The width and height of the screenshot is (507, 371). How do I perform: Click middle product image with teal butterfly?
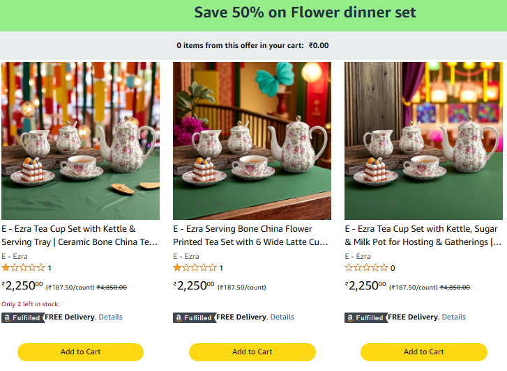[x=252, y=141]
